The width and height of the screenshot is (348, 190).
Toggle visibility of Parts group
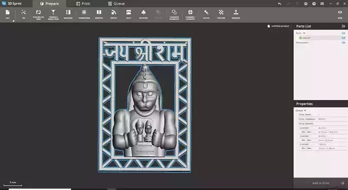[343, 33]
